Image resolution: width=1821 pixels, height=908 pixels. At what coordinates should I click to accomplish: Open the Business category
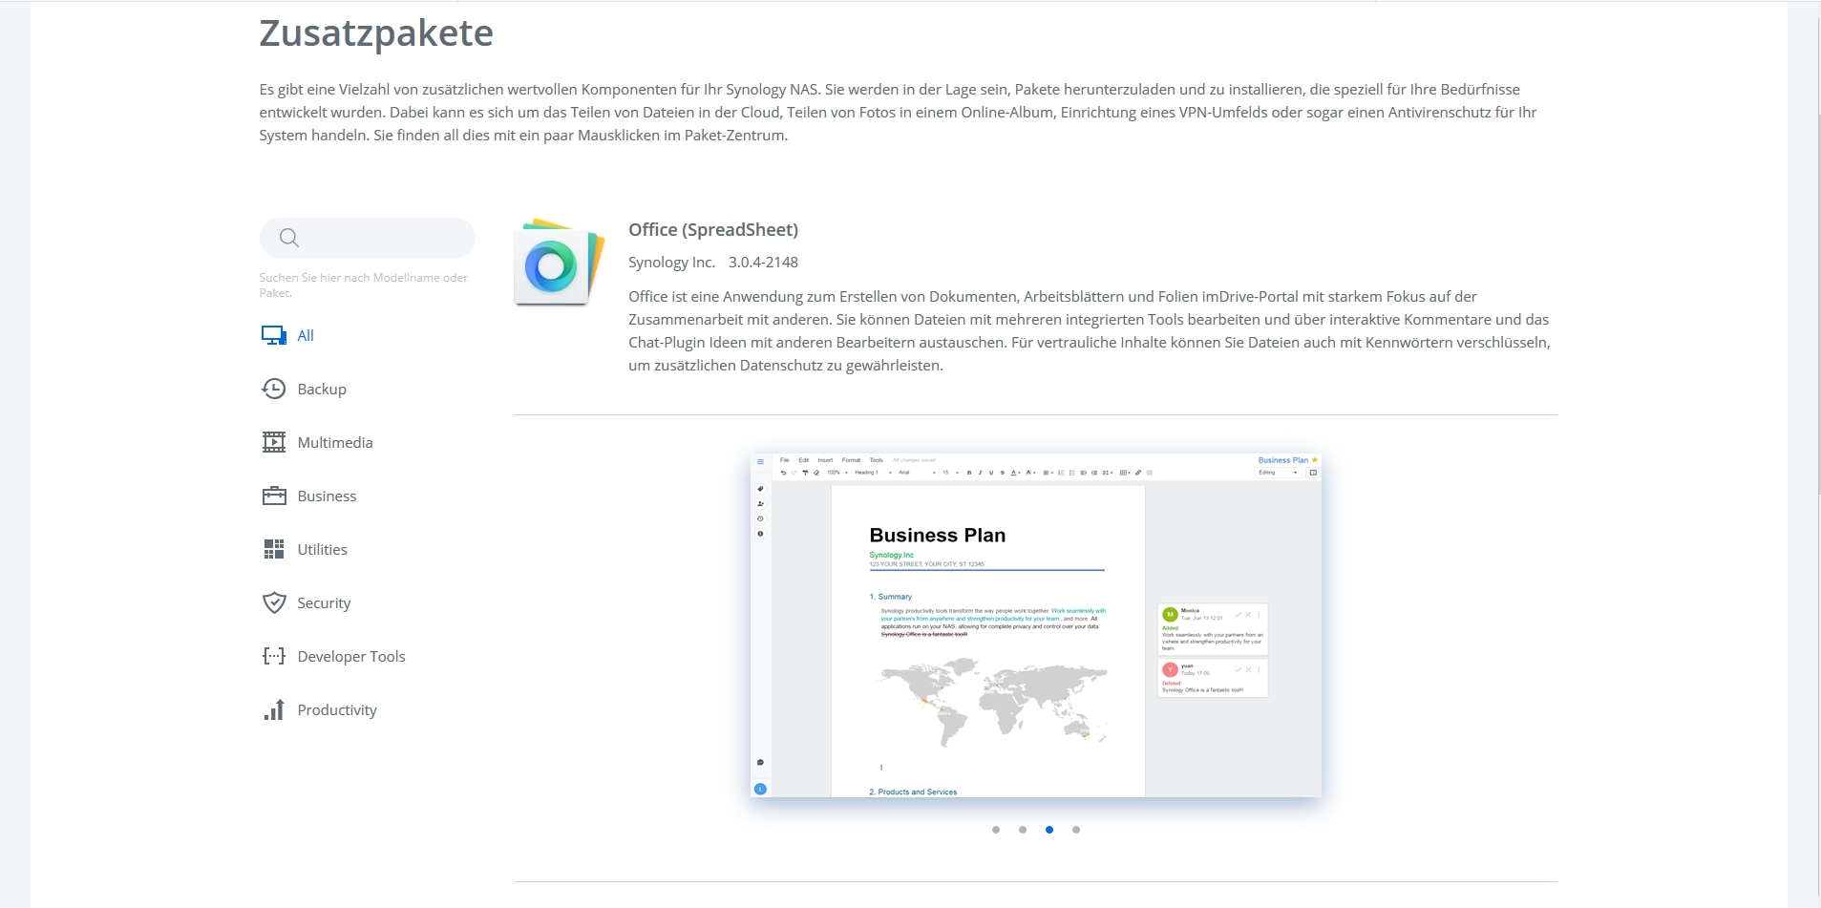(327, 496)
